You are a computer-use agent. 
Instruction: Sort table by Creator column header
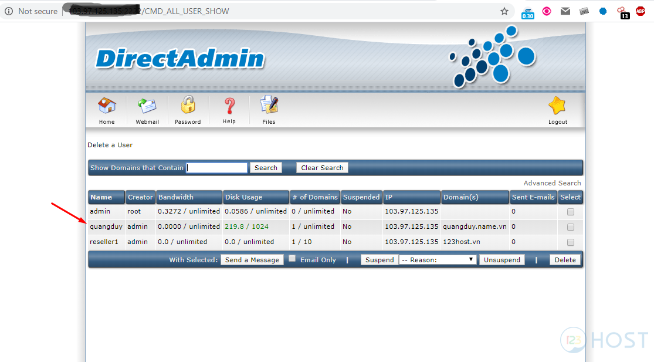click(x=140, y=197)
